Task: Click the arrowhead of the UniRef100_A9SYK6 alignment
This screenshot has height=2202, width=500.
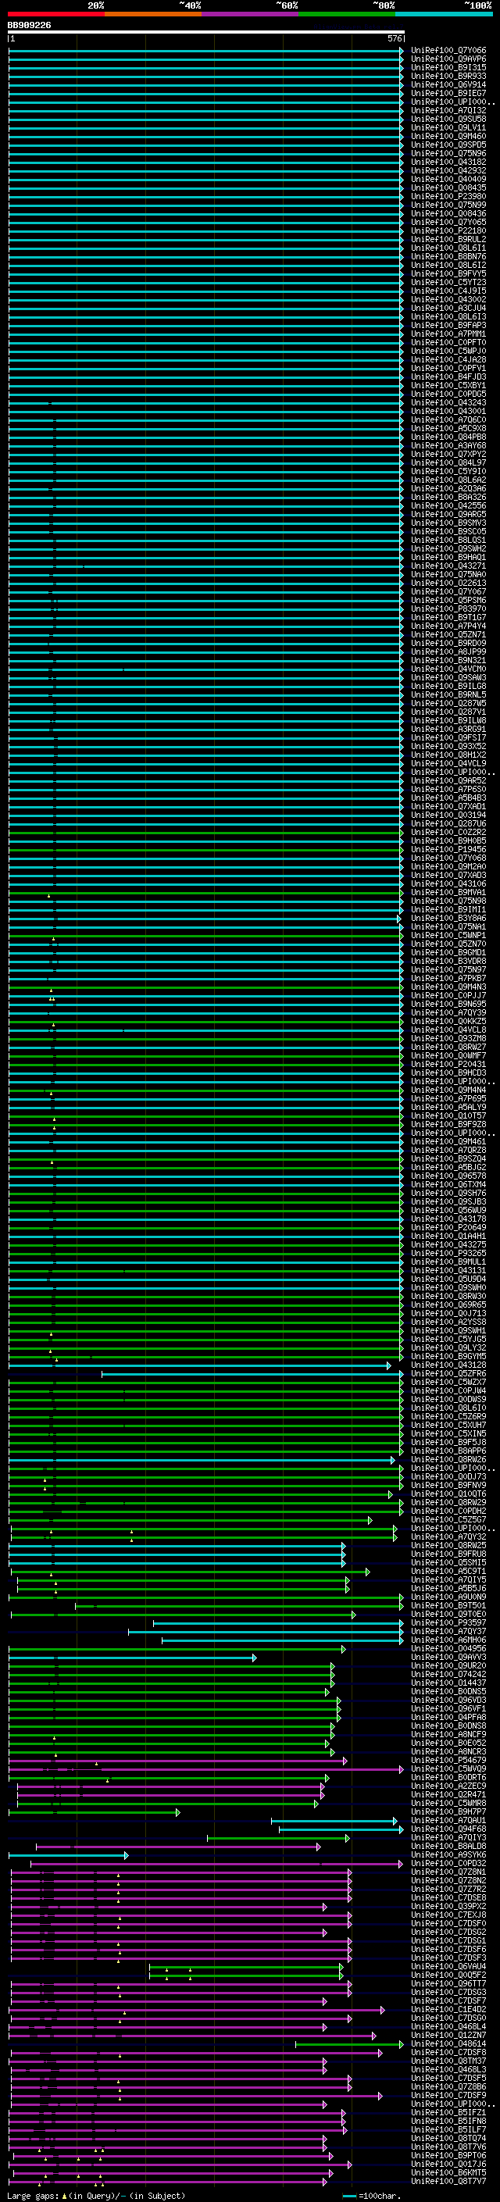Action: 126,1855
